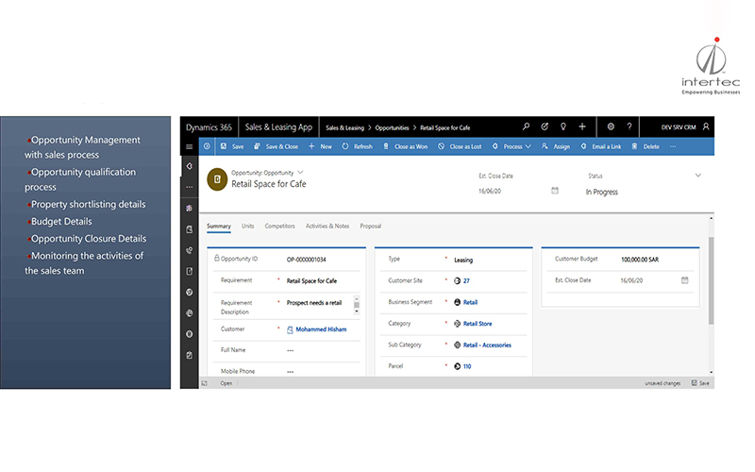The image size is (755, 472).
Task: Click the pop-out icon in the footer bar
Action: 204,383
